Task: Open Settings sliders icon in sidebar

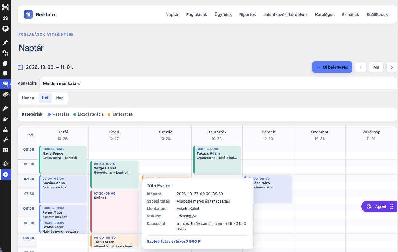Action: (5, 150)
